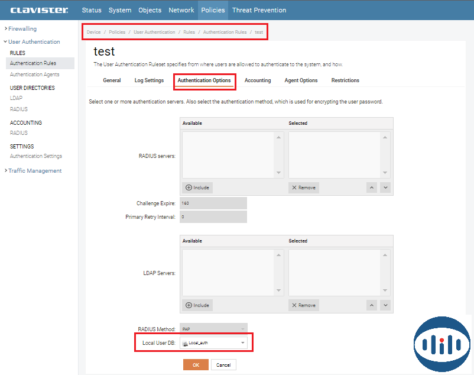Move selected LDAP server down arrow
Image resolution: width=474 pixels, height=375 pixels.
click(x=385, y=305)
